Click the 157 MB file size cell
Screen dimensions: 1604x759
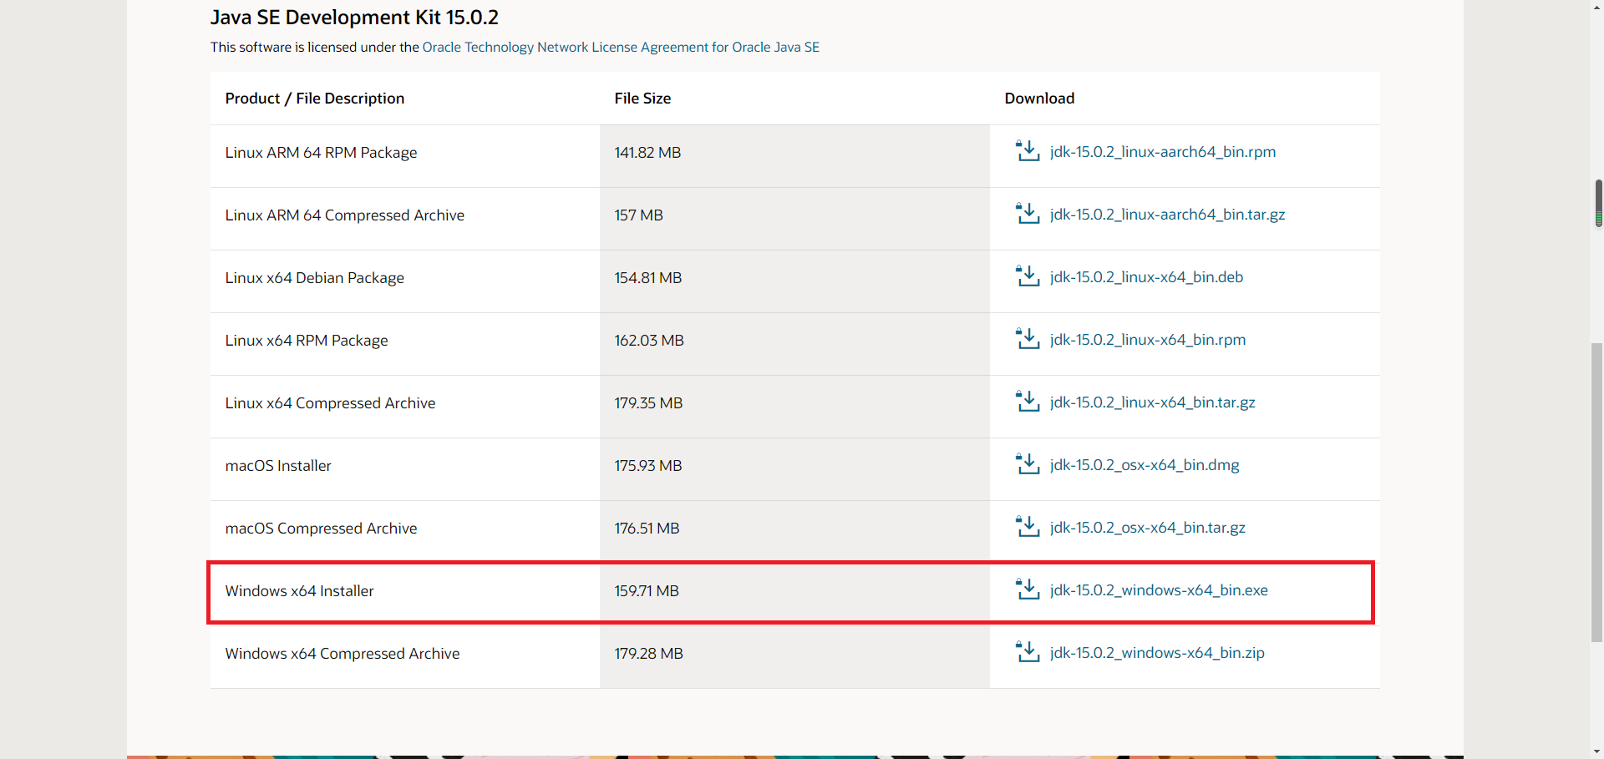pyautogui.click(x=794, y=219)
